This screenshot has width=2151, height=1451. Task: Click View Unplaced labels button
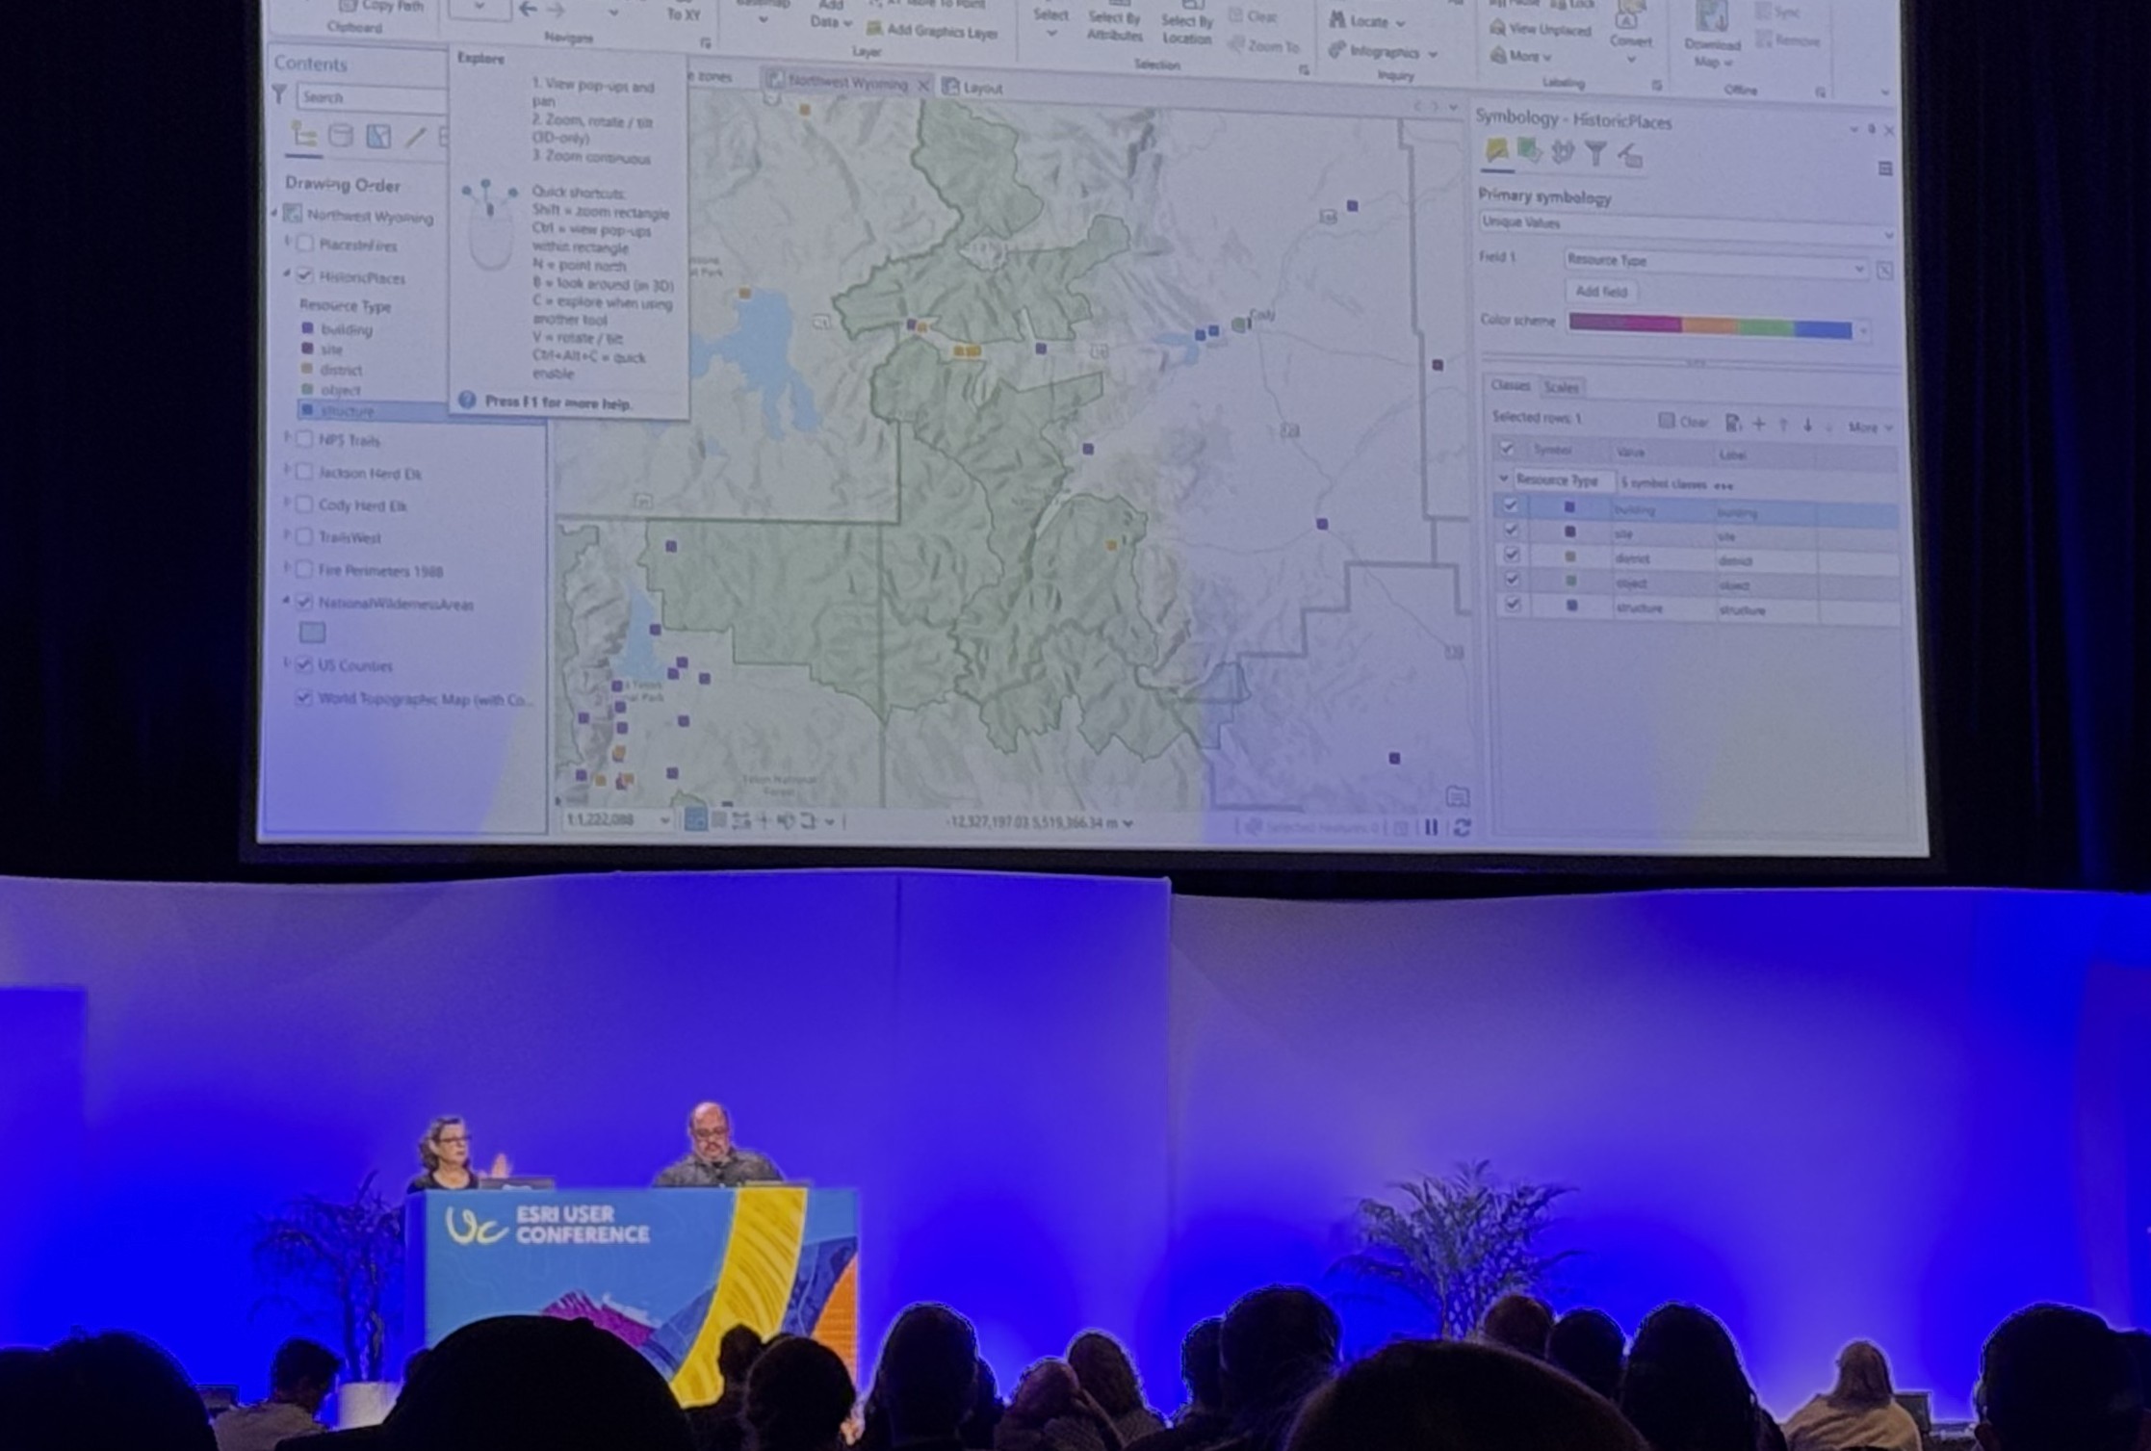[x=1541, y=29]
